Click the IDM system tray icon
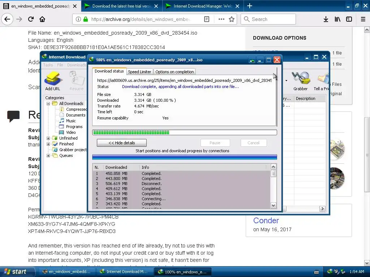The width and height of the screenshot is (370, 277). 330,272
